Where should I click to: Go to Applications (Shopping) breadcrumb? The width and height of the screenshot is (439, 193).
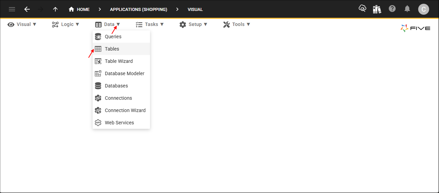point(138,9)
